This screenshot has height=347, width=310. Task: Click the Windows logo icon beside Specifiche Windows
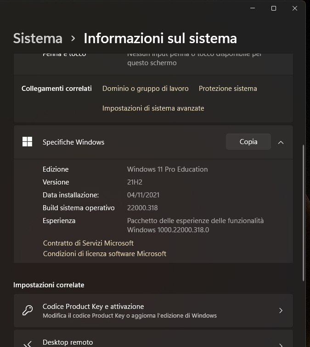[27, 142]
